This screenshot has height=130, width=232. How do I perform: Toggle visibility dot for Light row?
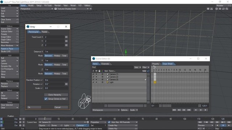point(96,82)
